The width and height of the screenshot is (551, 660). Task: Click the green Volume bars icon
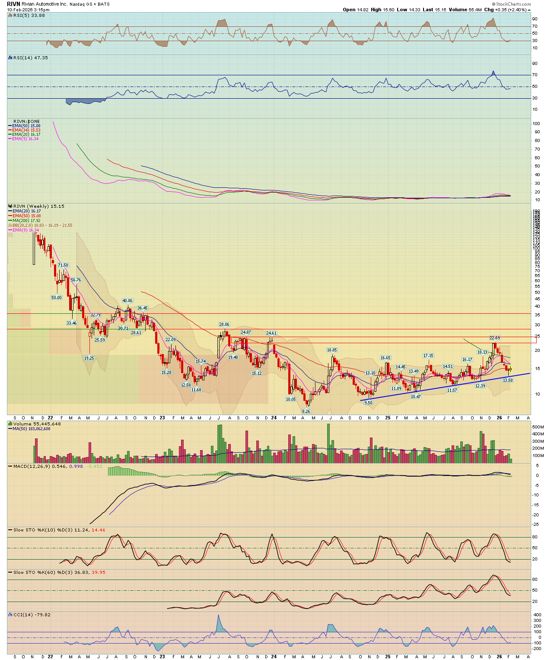(x=10, y=424)
